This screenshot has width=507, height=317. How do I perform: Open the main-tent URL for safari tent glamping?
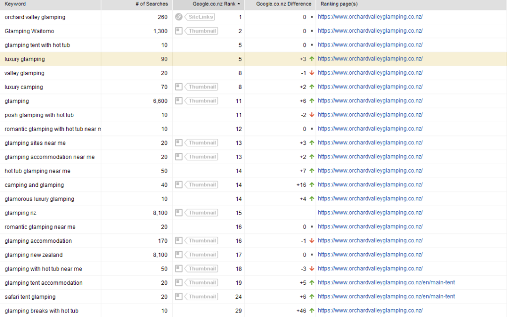point(386,296)
